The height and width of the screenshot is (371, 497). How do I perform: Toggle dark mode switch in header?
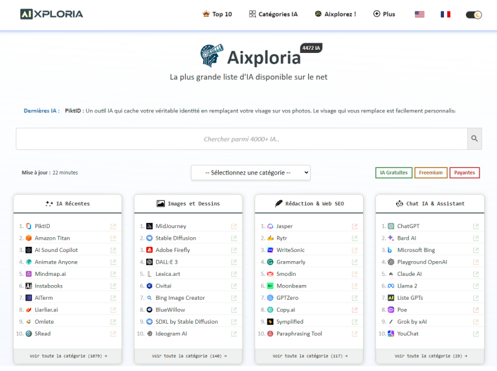474,15
